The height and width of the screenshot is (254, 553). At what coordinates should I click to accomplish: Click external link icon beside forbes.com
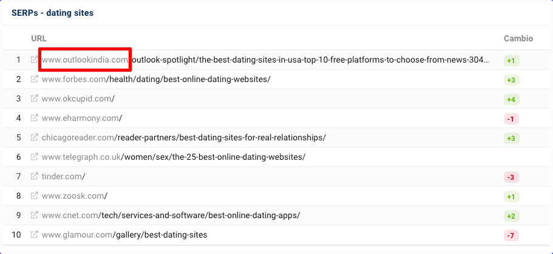35,79
